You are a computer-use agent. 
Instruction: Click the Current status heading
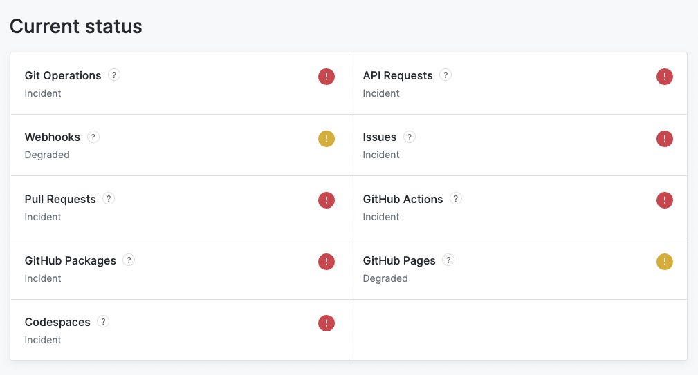coord(75,26)
